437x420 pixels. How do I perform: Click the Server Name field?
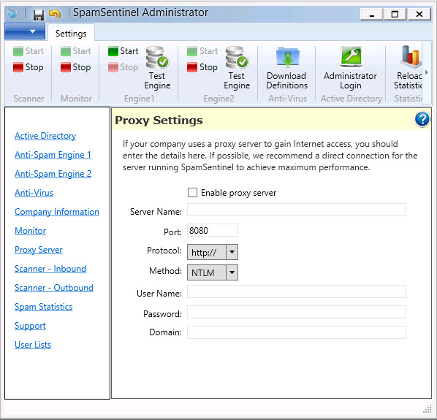point(297,210)
